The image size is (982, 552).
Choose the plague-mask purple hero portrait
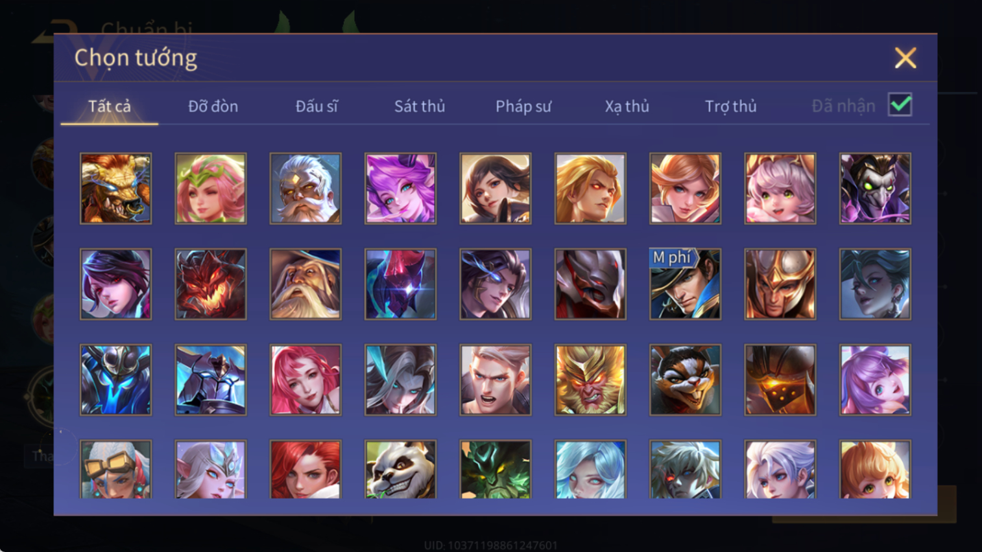[x=875, y=189]
